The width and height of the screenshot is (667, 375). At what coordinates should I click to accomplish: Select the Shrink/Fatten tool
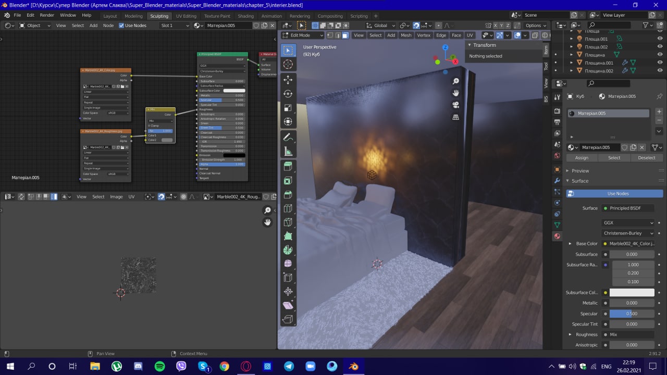(288, 292)
